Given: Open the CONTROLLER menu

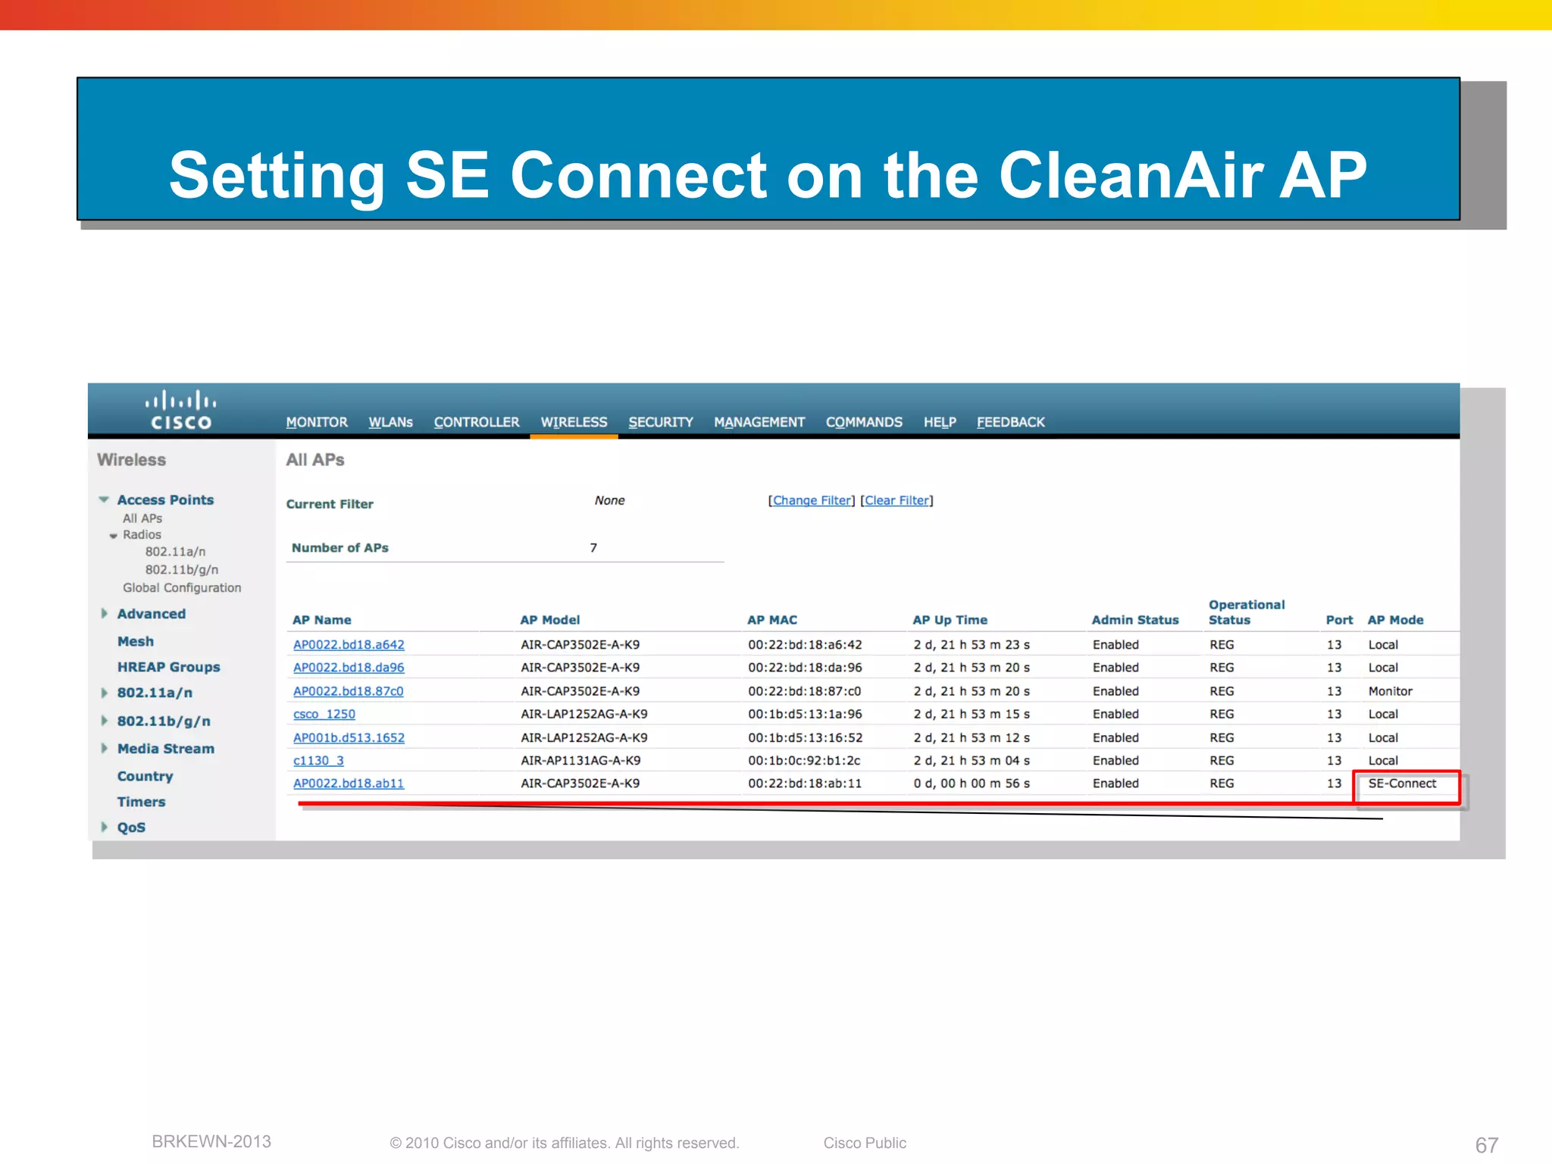Looking at the screenshot, I should (x=476, y=422).
